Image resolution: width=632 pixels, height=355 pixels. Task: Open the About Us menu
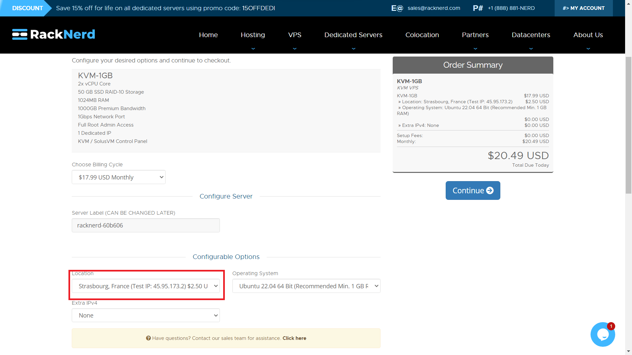(x=588, y=35)
